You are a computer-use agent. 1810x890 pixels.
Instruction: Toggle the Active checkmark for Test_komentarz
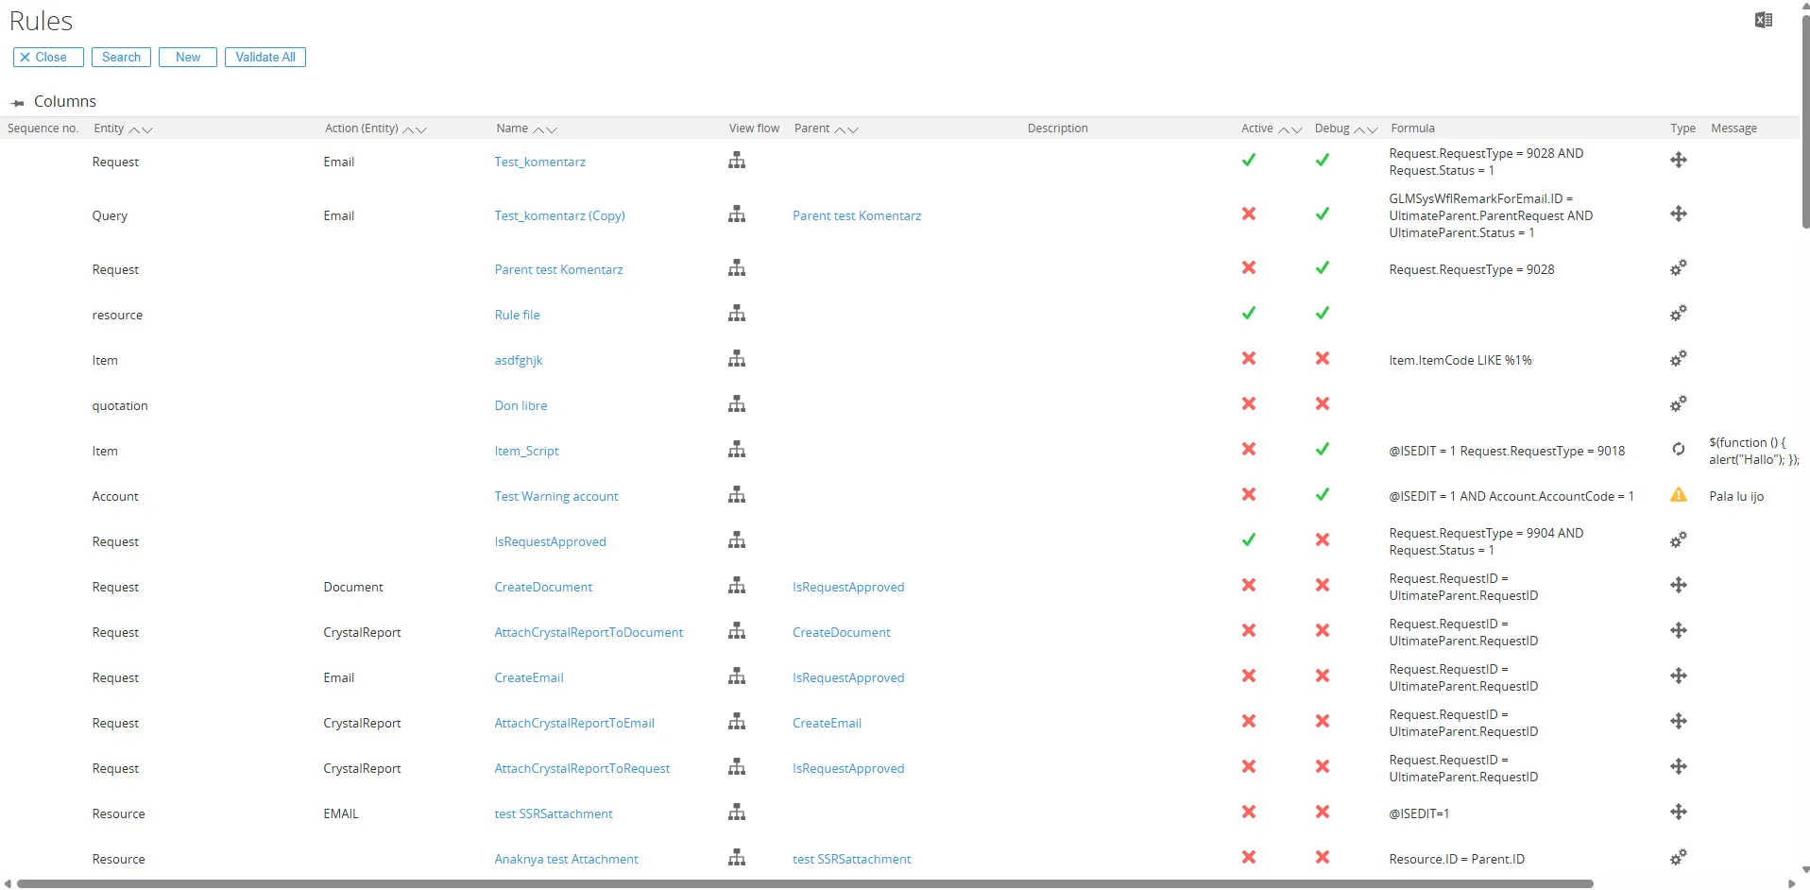click(x=1249, y=160)
